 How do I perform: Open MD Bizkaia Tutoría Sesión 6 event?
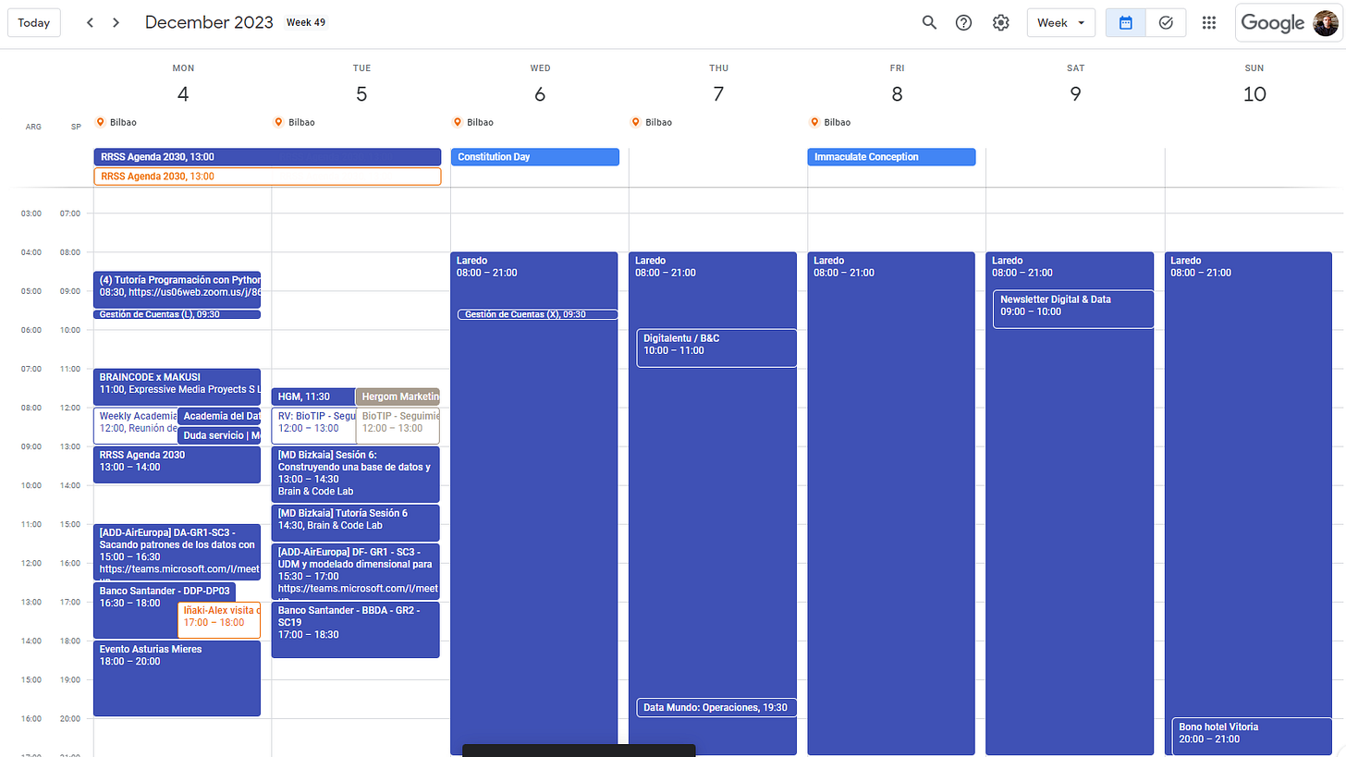click(x=355, y=522)
